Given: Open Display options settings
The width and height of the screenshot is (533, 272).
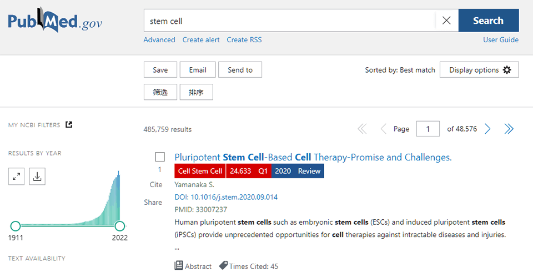Looking at the screenshot, I should tap(479, 70).
